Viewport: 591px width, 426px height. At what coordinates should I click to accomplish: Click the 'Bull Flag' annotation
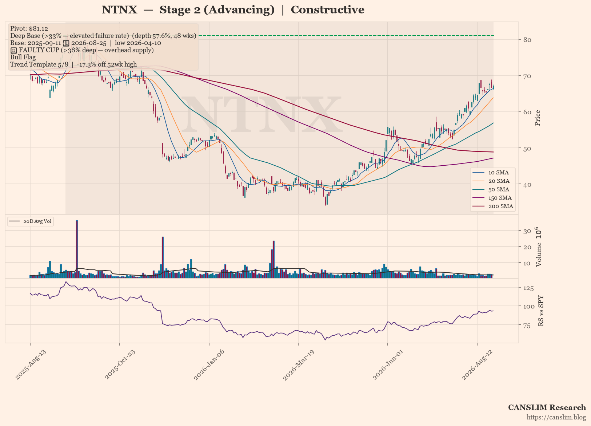(23, 57)
